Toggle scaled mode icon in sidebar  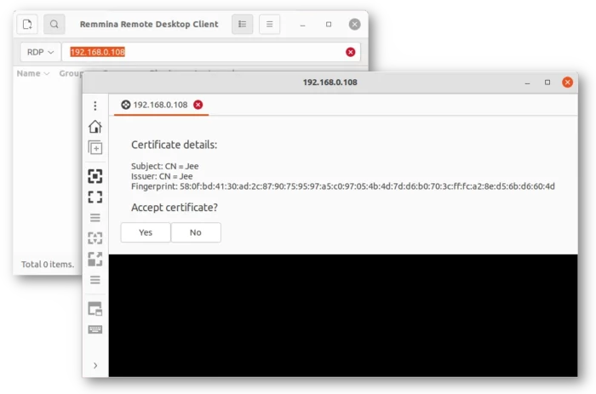tap(95, 259)
